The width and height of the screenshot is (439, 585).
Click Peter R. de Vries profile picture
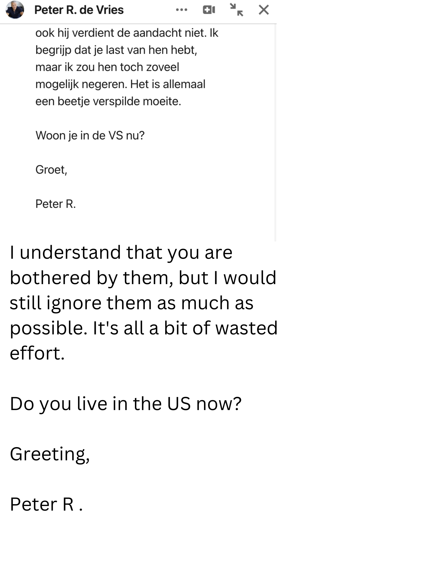point(15,10)
